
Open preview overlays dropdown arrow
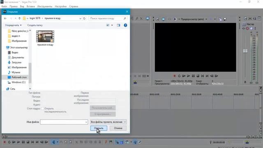click(215, 19)
